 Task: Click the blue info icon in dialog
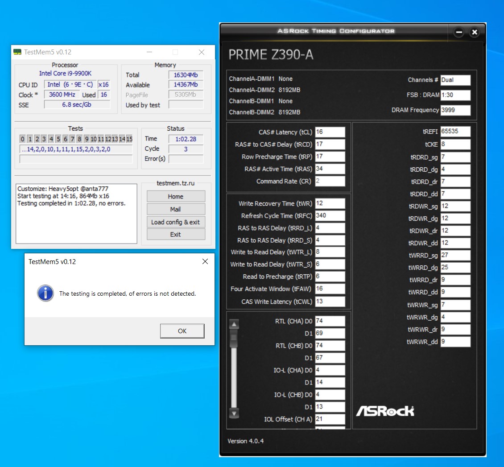45,293
